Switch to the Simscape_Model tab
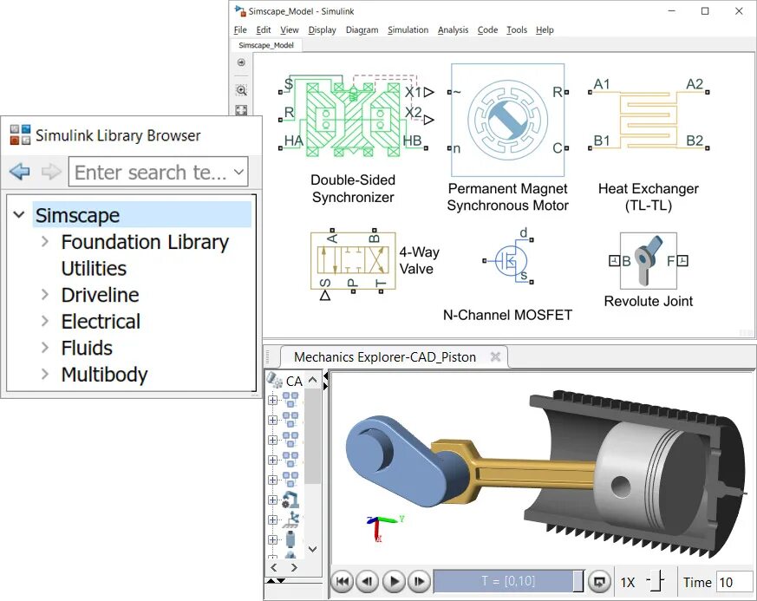 (266, 45)
